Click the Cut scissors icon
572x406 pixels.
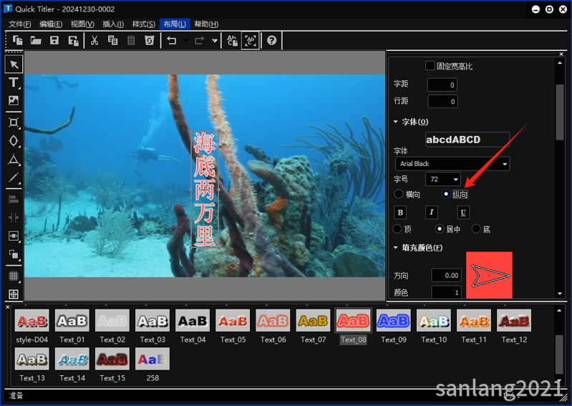click(x=94, y=40)
